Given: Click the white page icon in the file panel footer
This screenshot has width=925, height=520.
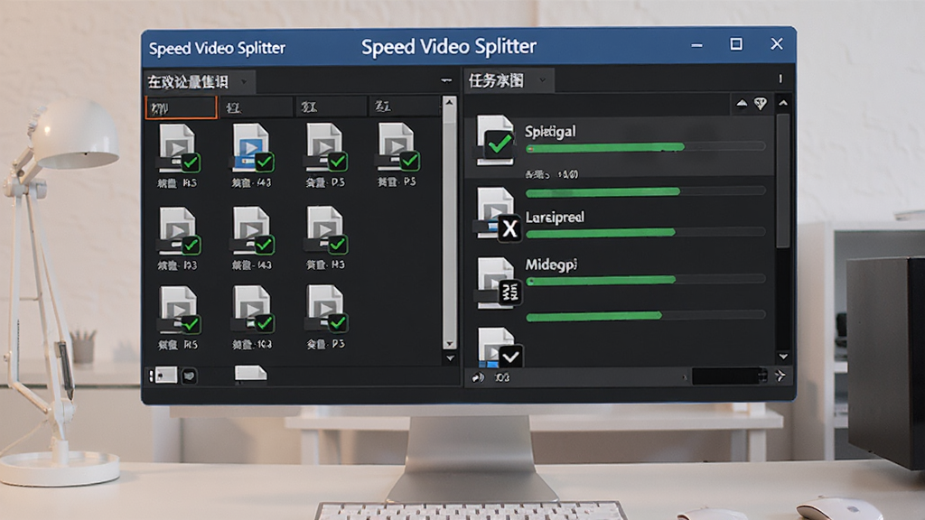Looking at the screenshot, I should (251, 374).
